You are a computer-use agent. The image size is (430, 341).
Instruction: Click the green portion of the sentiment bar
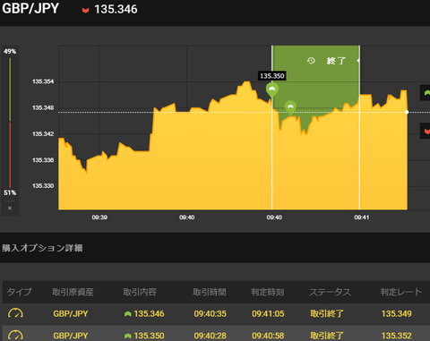click(x=10, y=90)
